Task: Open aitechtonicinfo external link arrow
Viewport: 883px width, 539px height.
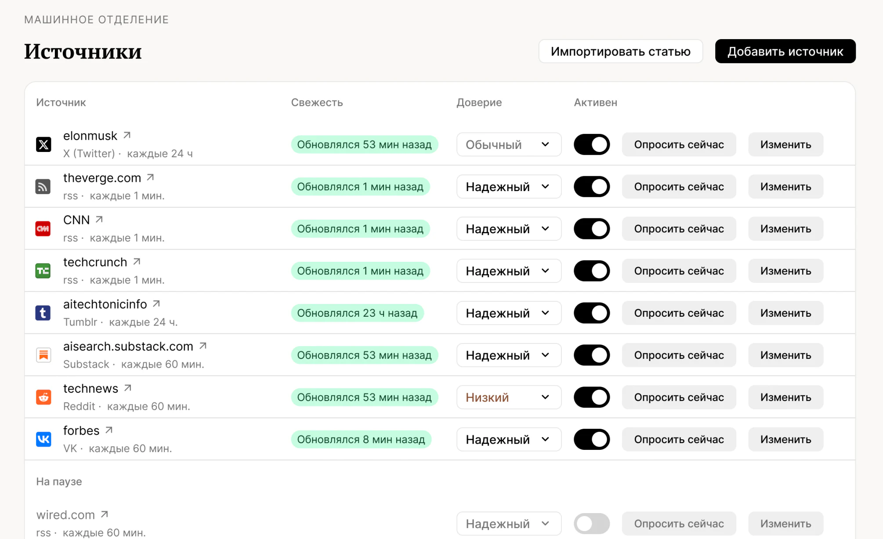Action: click(x=156, y=304)
